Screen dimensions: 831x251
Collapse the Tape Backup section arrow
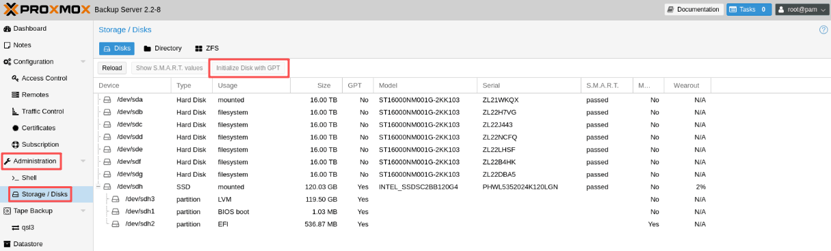click(83, 211)
